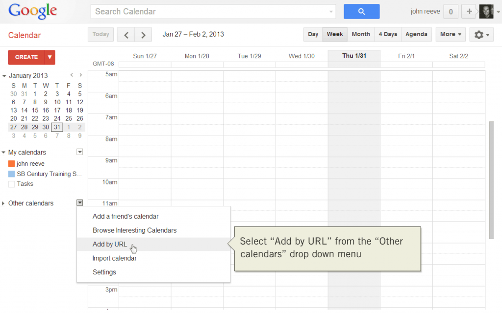Screen dimensions: 502x313
Task: Select day 15 in mini calendar
Action: pyautogui.click(x=35, y=110)
